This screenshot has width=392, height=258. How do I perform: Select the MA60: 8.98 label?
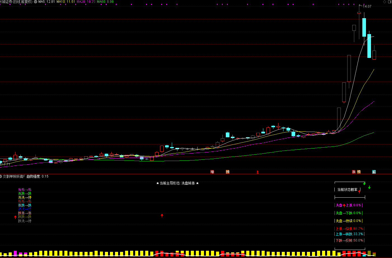pyautogui.click(x=105, y=2)
